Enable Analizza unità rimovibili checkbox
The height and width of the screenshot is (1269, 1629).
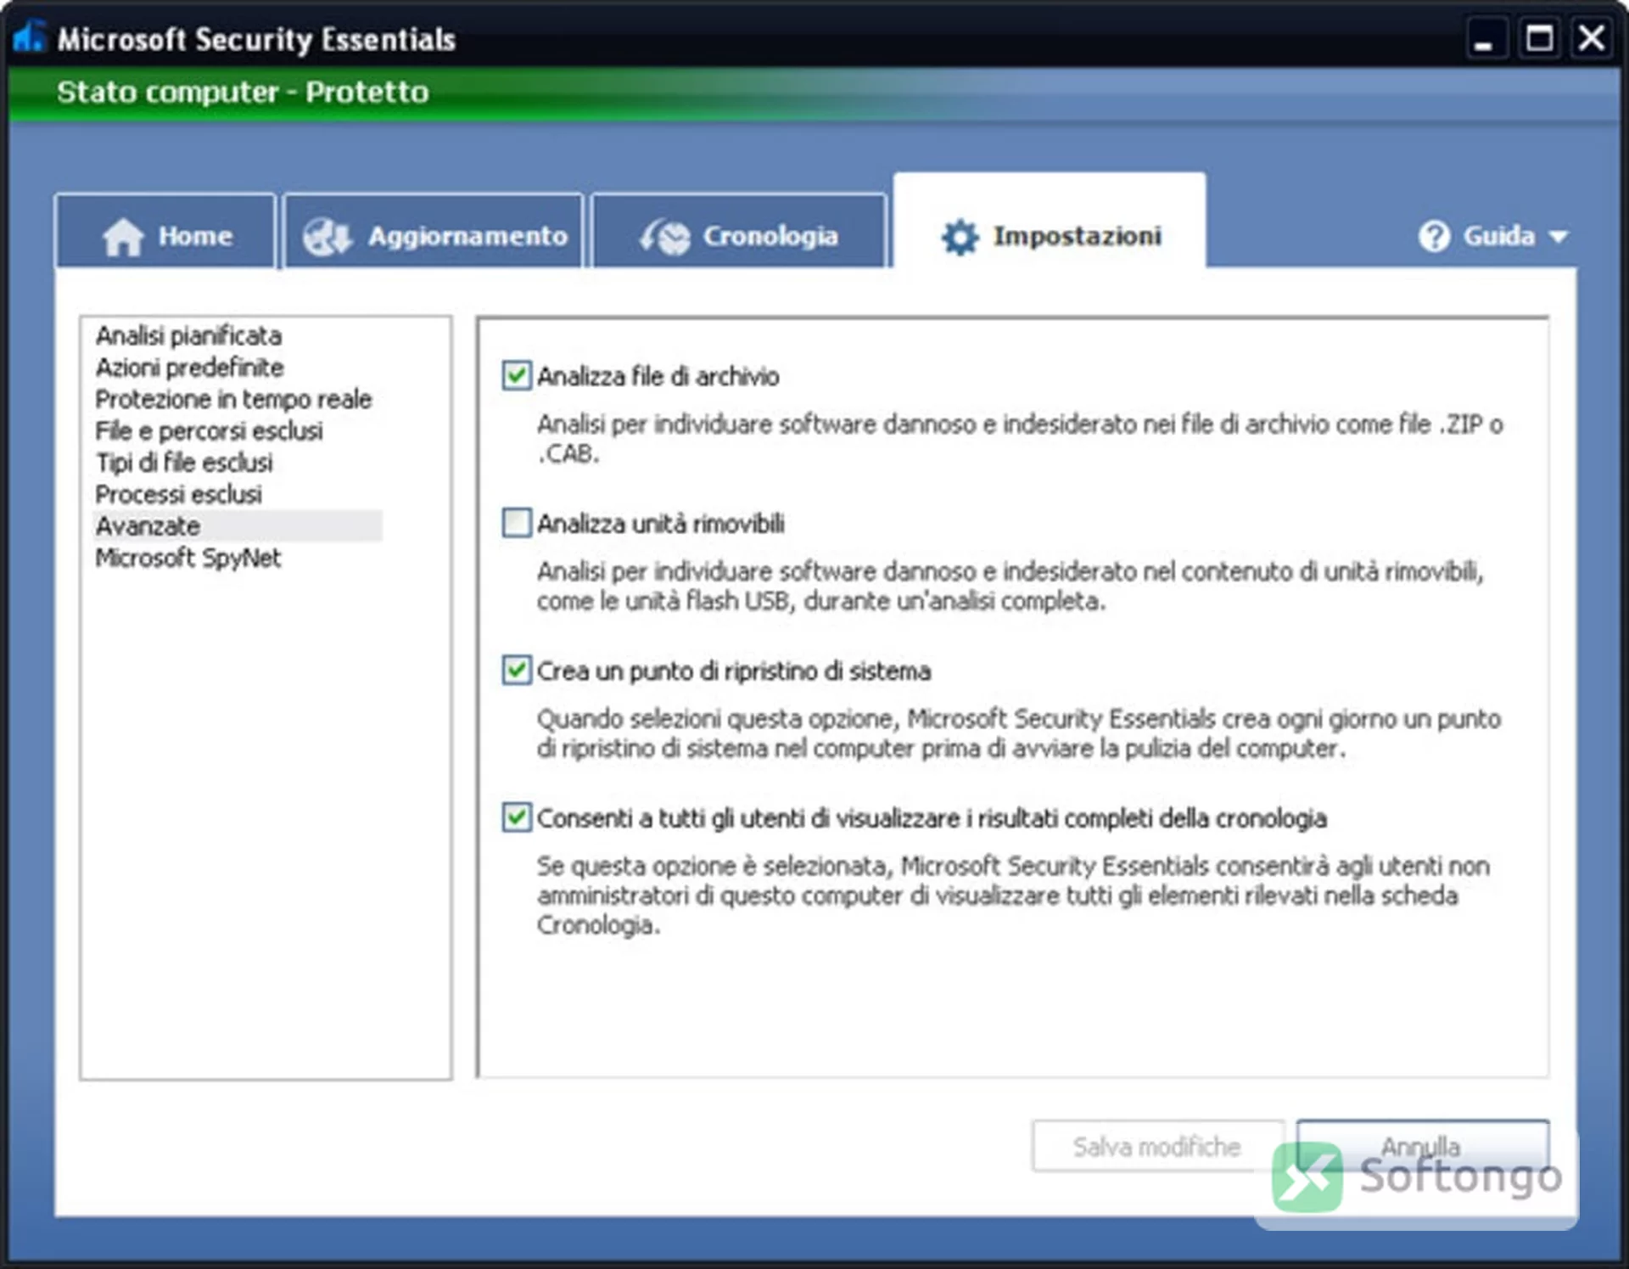pyautogui.click(x=517, y=523)
